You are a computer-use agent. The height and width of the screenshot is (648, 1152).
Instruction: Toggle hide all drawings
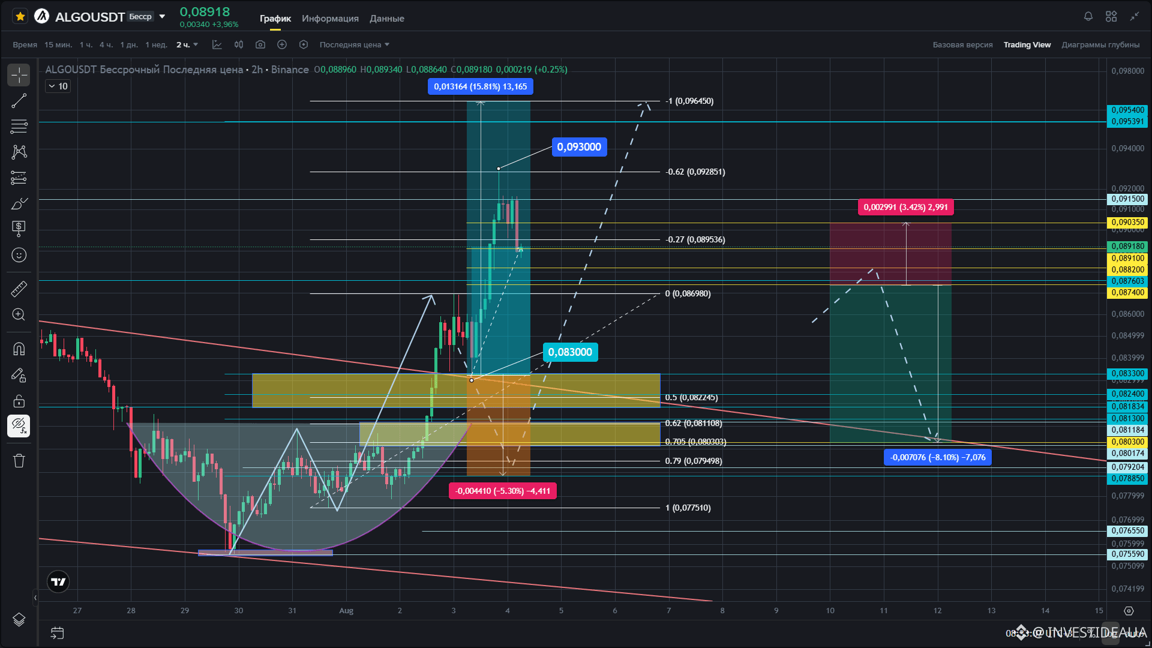click(x=19, y=426)
